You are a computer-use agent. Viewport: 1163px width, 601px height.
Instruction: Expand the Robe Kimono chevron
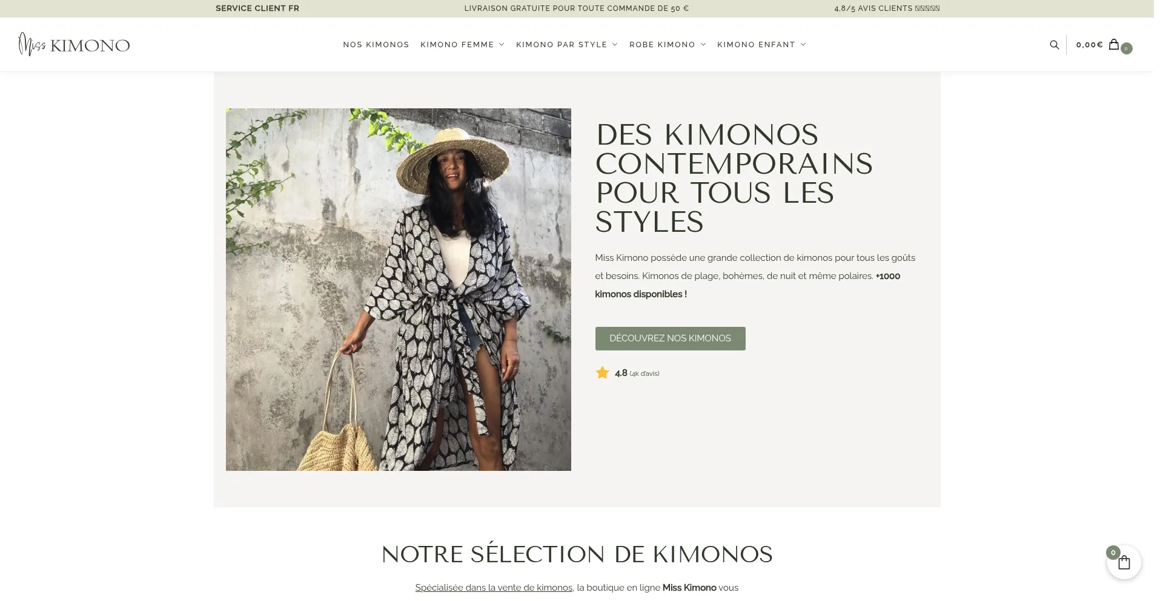[703, 45]
